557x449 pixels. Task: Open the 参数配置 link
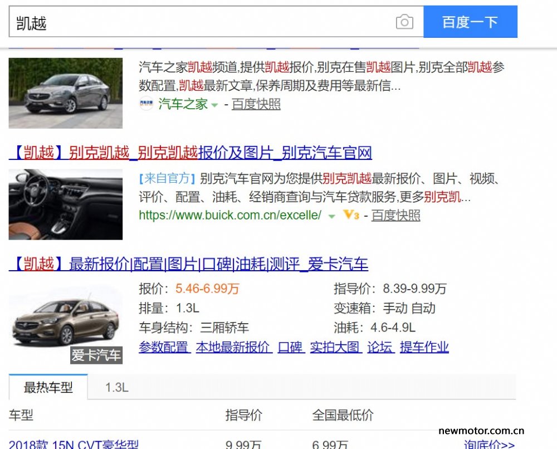coord(165,346)
